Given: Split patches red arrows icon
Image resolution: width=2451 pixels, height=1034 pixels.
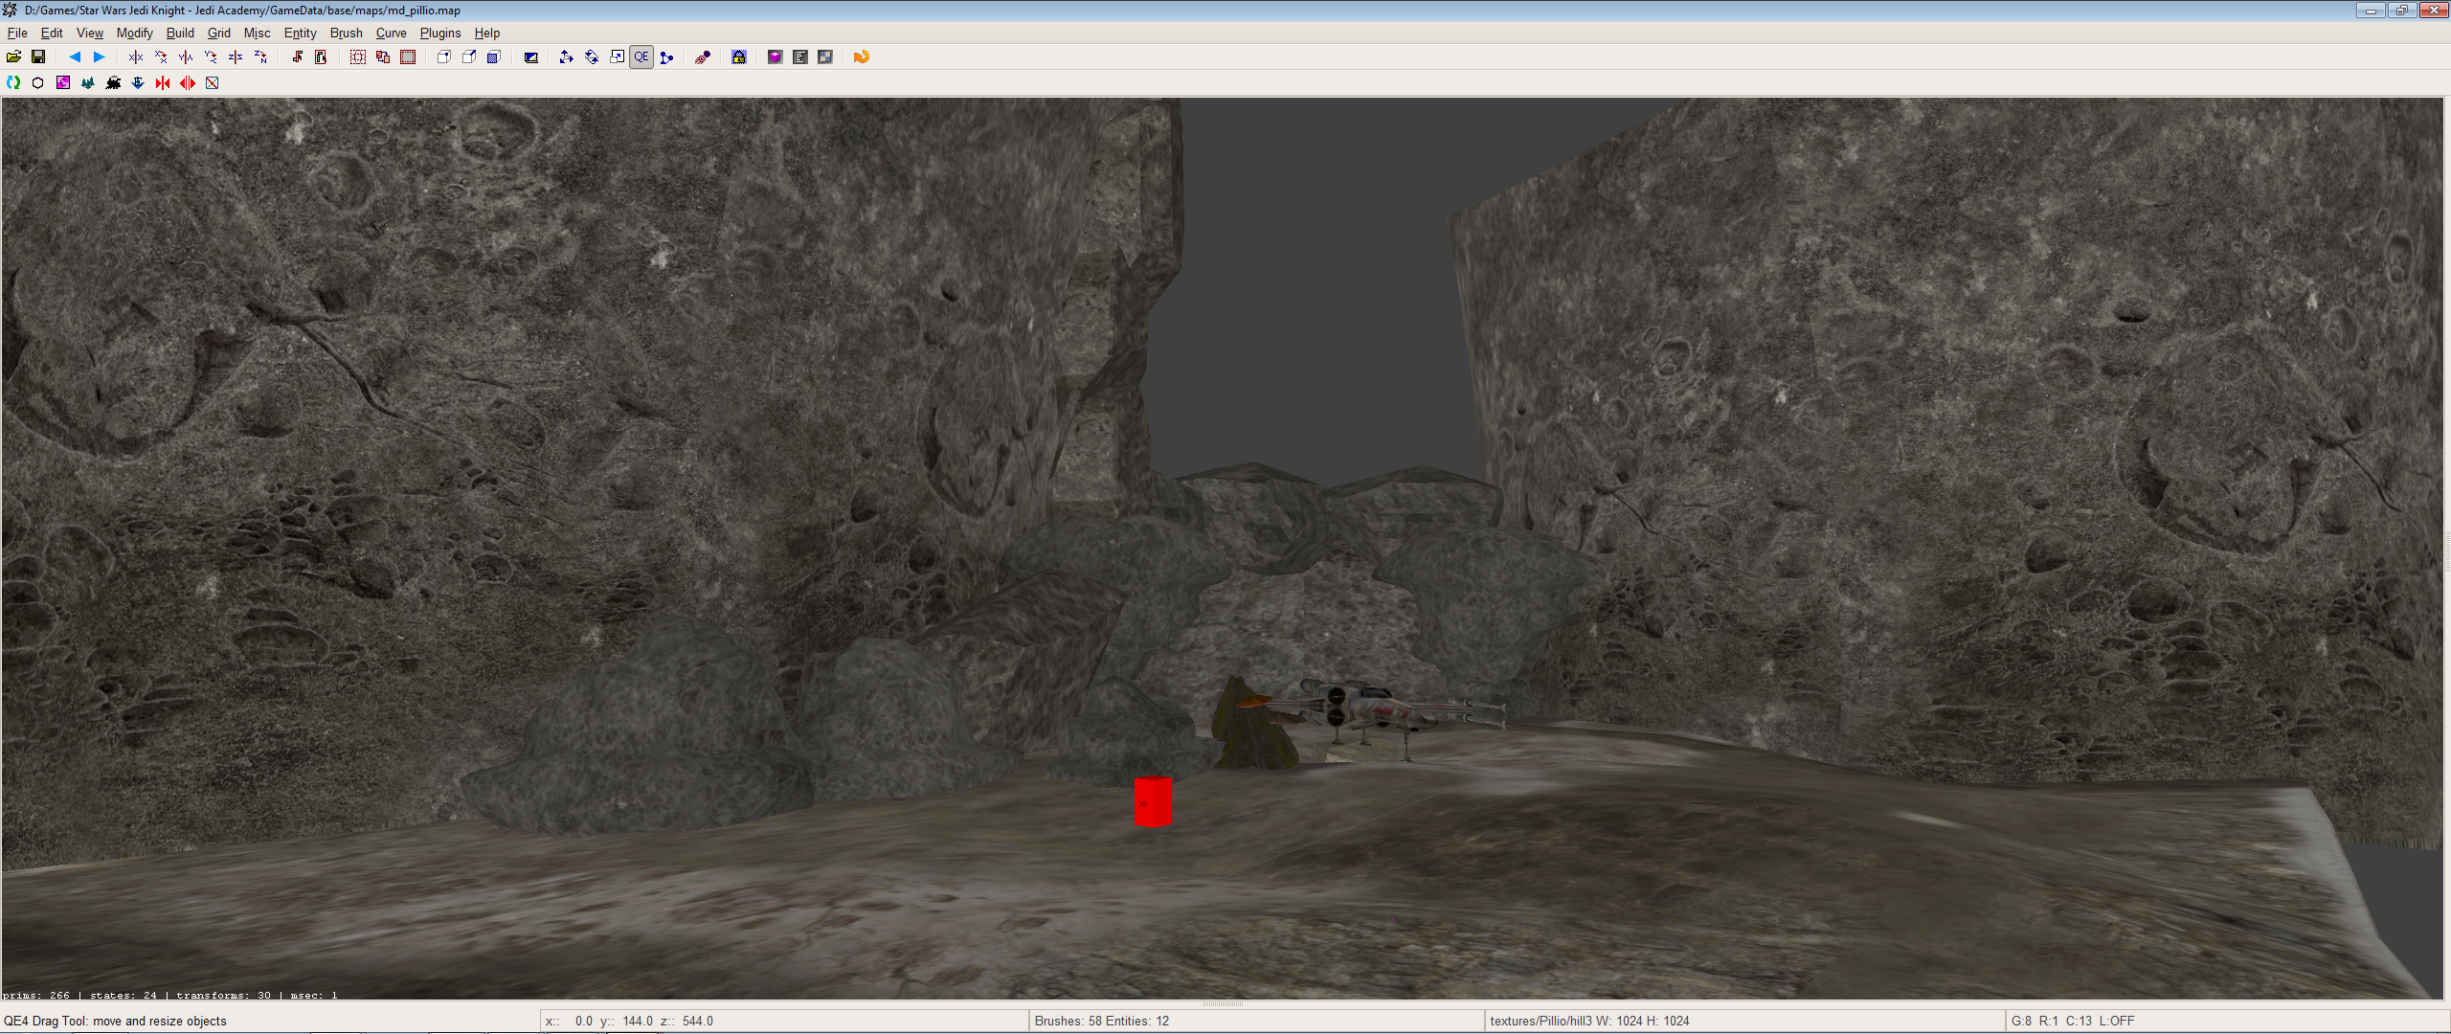Looking at the screenshot, I should pyautogui.click(x=188, y=83).
